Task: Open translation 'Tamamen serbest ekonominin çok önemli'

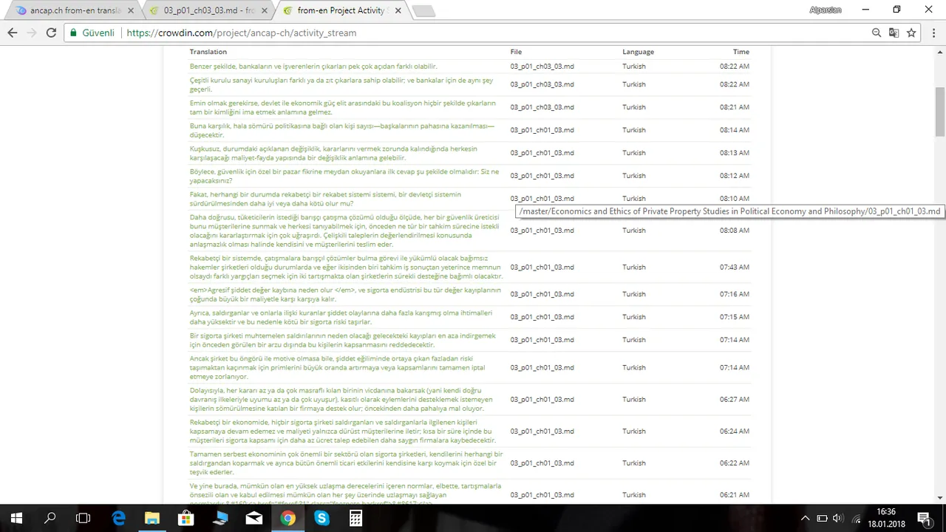Action: click(x=346, y=463)
